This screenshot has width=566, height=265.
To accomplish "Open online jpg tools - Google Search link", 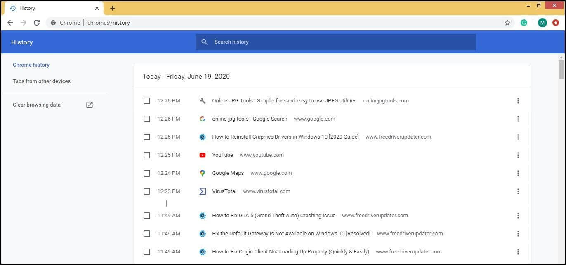I will pyautogui.click(x=250, y=119).
